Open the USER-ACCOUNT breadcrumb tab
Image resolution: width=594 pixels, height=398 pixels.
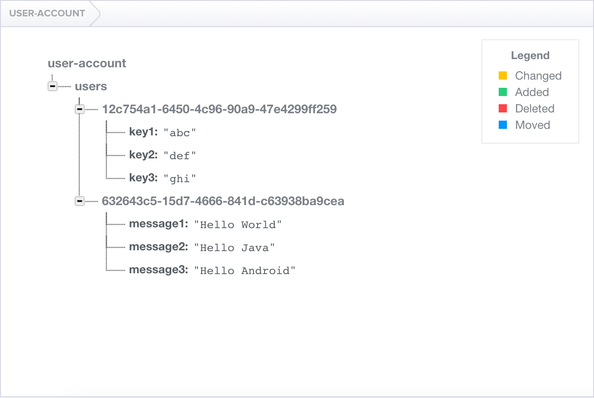(47, 13)
